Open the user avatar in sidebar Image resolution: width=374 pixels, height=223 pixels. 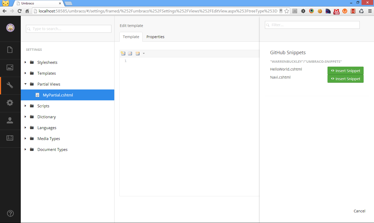tap(10, 28)
